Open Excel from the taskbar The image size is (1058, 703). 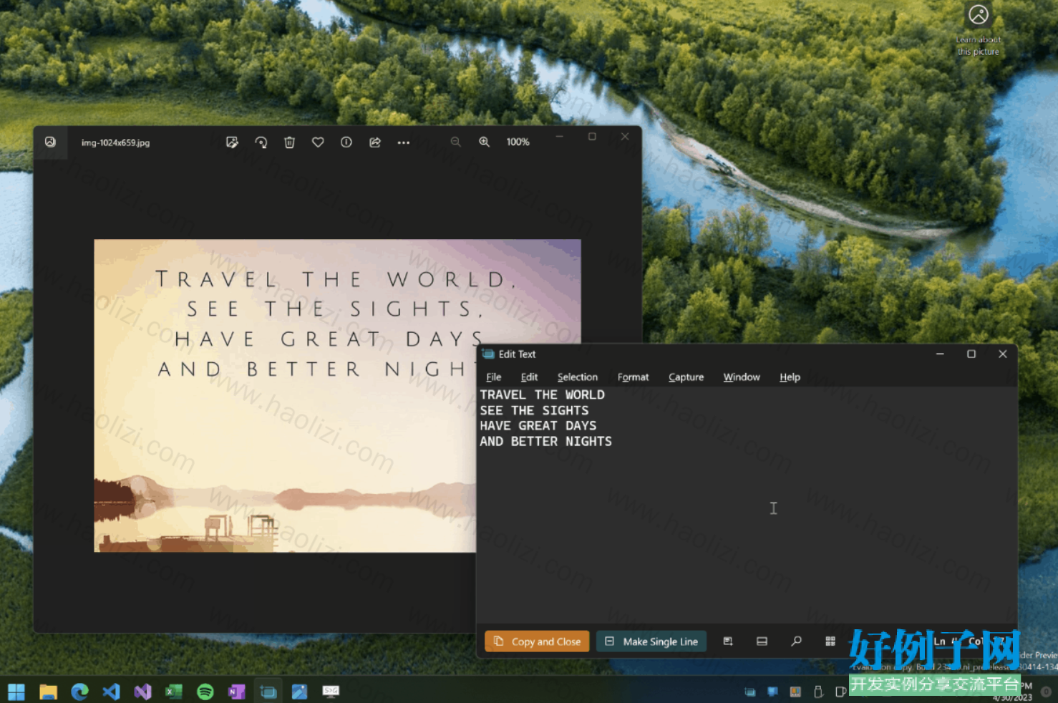pos(174,692)
